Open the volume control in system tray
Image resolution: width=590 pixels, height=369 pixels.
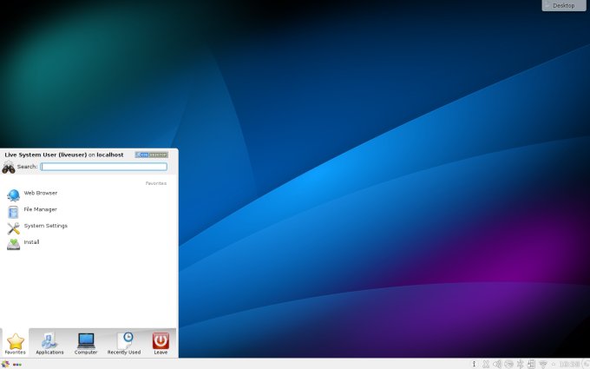coord(498,364)
